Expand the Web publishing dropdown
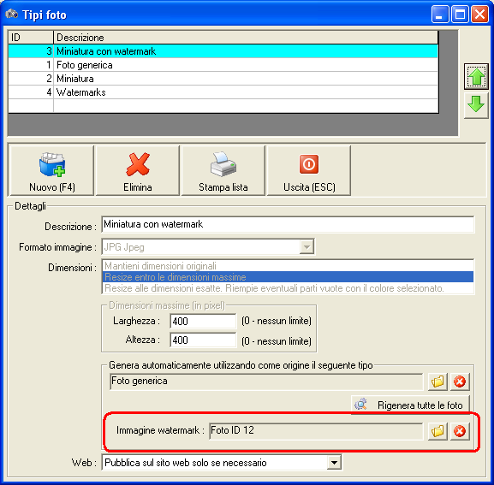The image size is (494, 485). click(x=334, y=463)
